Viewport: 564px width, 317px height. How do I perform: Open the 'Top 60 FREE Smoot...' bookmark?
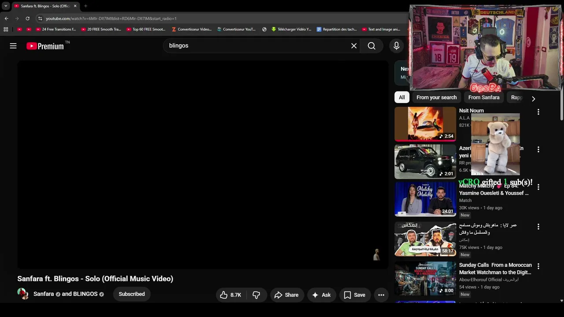(x=146, y=29)
